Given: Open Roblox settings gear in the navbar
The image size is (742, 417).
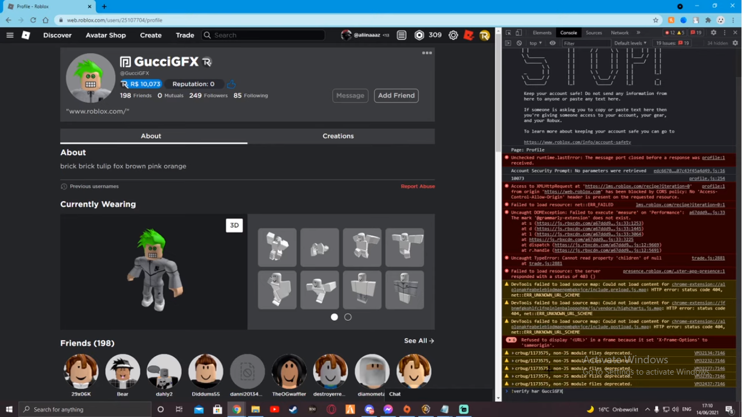Looking at the screenshot, I should click(x=453, y=35).
